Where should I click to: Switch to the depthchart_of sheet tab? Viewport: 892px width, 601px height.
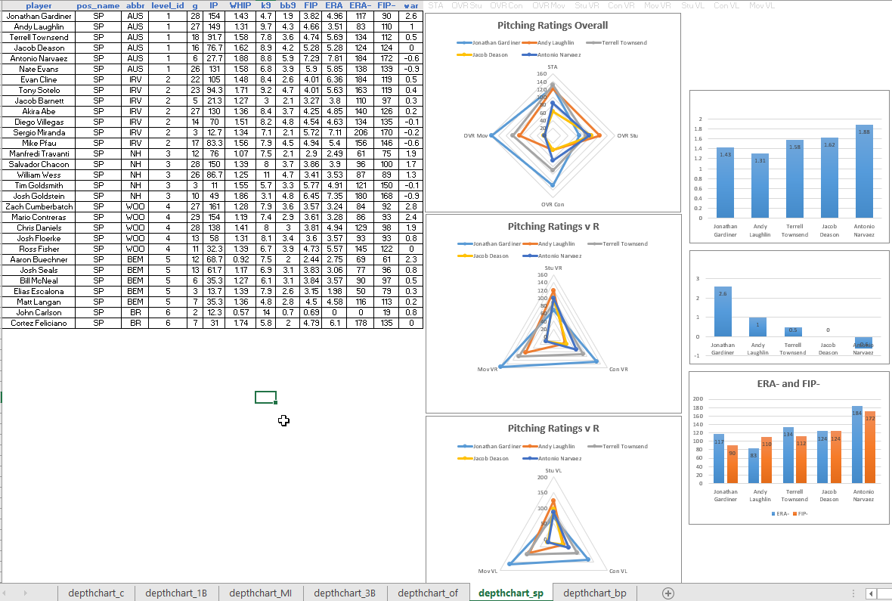[428, 593]
